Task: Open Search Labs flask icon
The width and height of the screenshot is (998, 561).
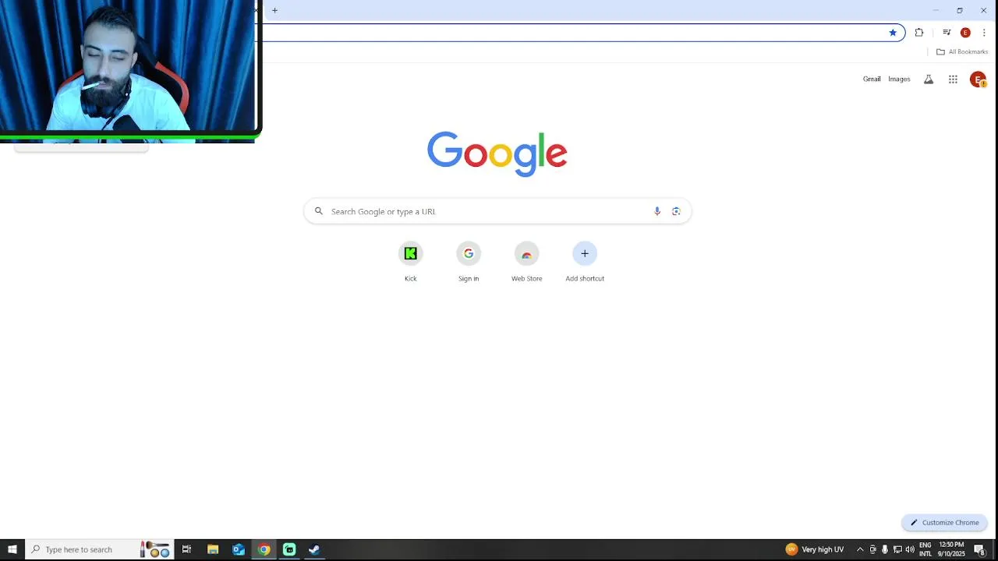Action: (x=929, y=79)
